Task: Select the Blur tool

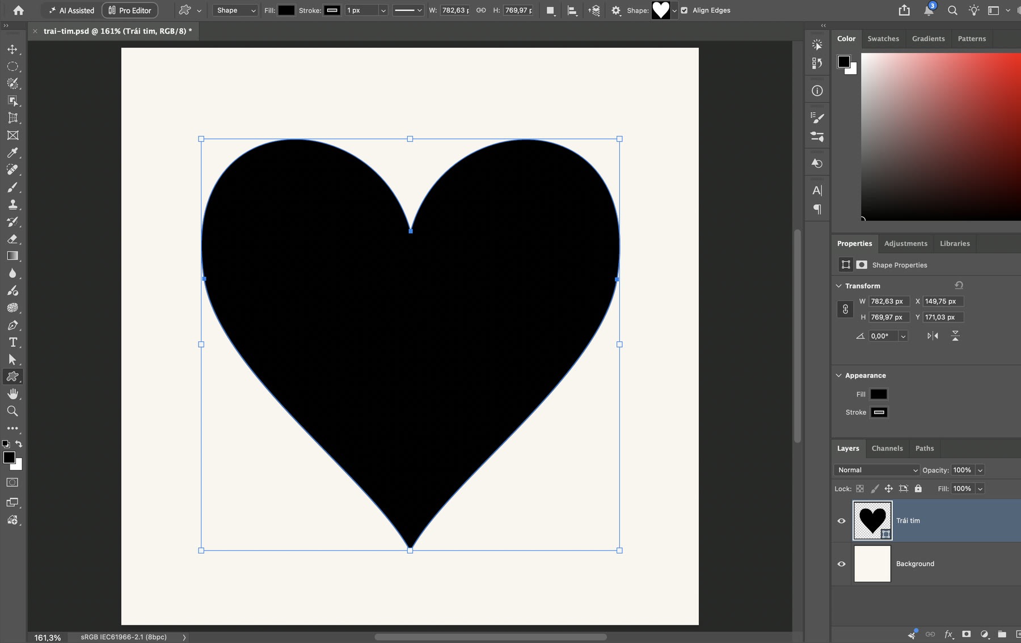Action: coord(12,273)
